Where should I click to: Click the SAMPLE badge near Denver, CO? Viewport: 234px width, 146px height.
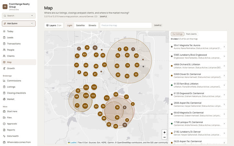tap(103, 17)
